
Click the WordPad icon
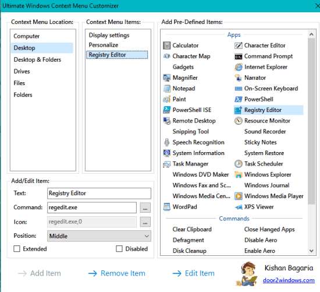(166, 207)
